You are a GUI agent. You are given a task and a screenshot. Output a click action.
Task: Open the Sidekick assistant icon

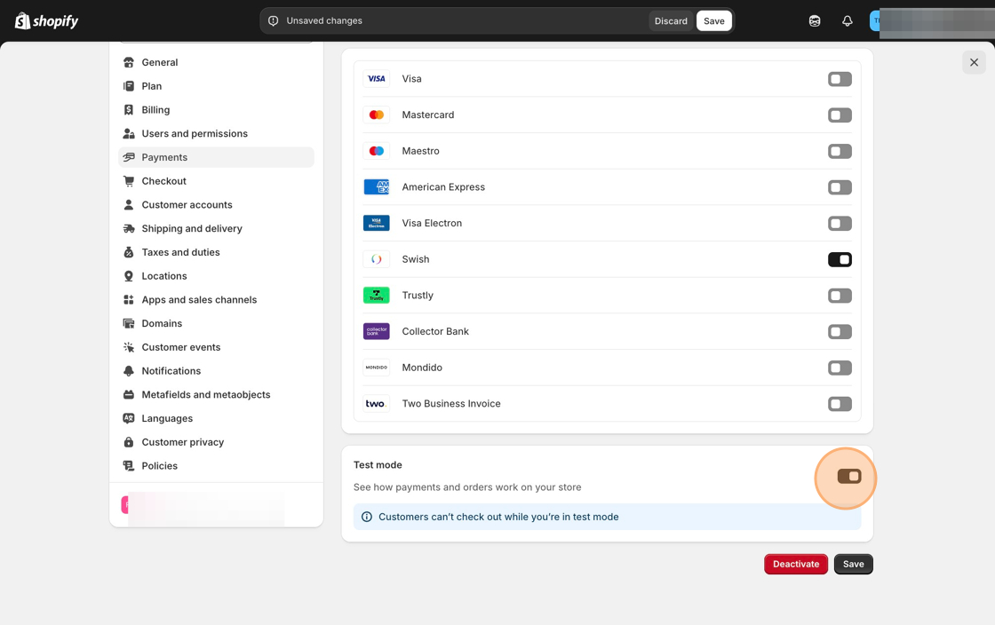[x=815, y=21]
